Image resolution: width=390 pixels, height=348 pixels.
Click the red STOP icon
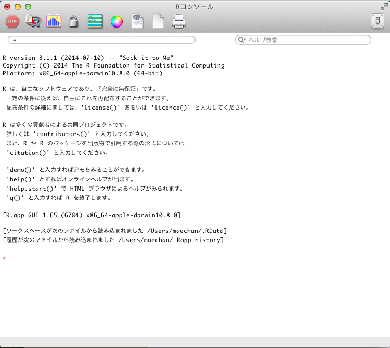tap(12, 21)
